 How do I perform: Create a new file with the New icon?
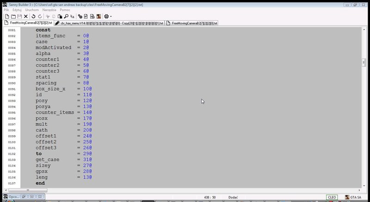(x=7, y=16)
